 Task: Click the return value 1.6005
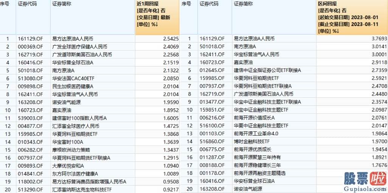click(x=171, y=118)
